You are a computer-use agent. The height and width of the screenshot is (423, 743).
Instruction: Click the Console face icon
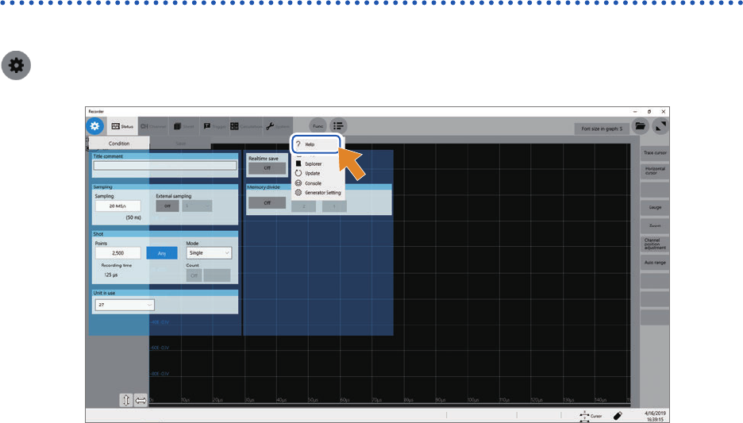pos(298,183)
